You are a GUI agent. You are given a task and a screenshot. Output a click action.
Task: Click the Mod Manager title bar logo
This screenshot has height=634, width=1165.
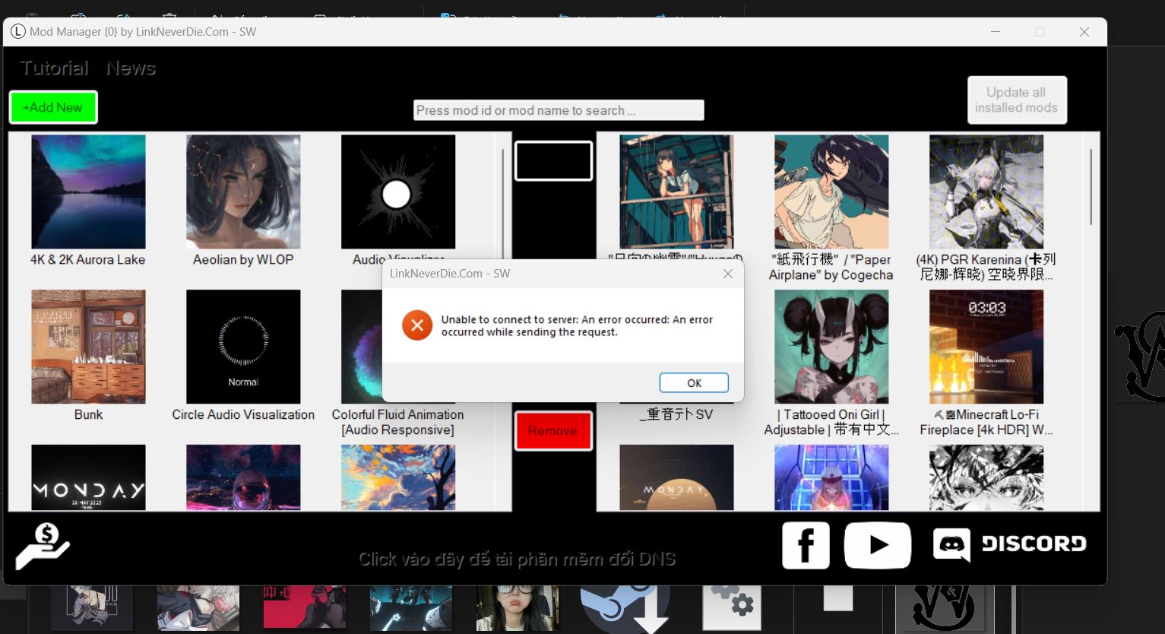coord(17,32)
